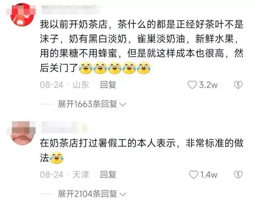This screenshot has width=256, height=203.
Task: Reply to the Tianjin comment
Action: point(108,175)
